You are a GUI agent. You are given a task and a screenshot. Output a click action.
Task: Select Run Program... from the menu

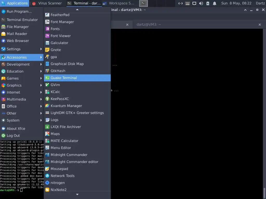[x=22, y=11]
